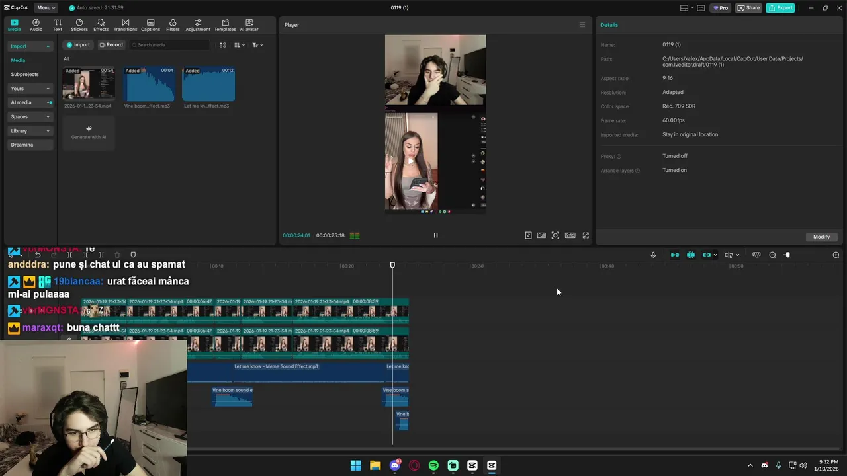Open the linkage options dropdown arrow
This screenshot has width=847, height=476.
tap(715, 255)
